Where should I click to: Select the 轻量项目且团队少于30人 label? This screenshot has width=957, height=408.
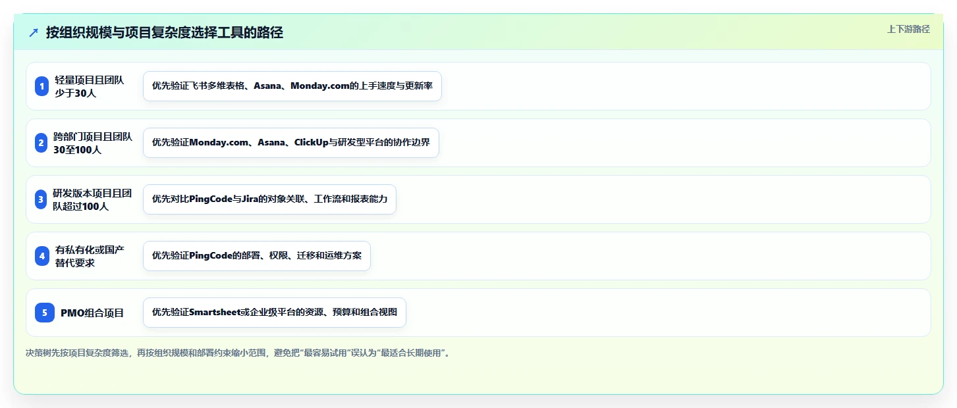click(x=90, y=86)
